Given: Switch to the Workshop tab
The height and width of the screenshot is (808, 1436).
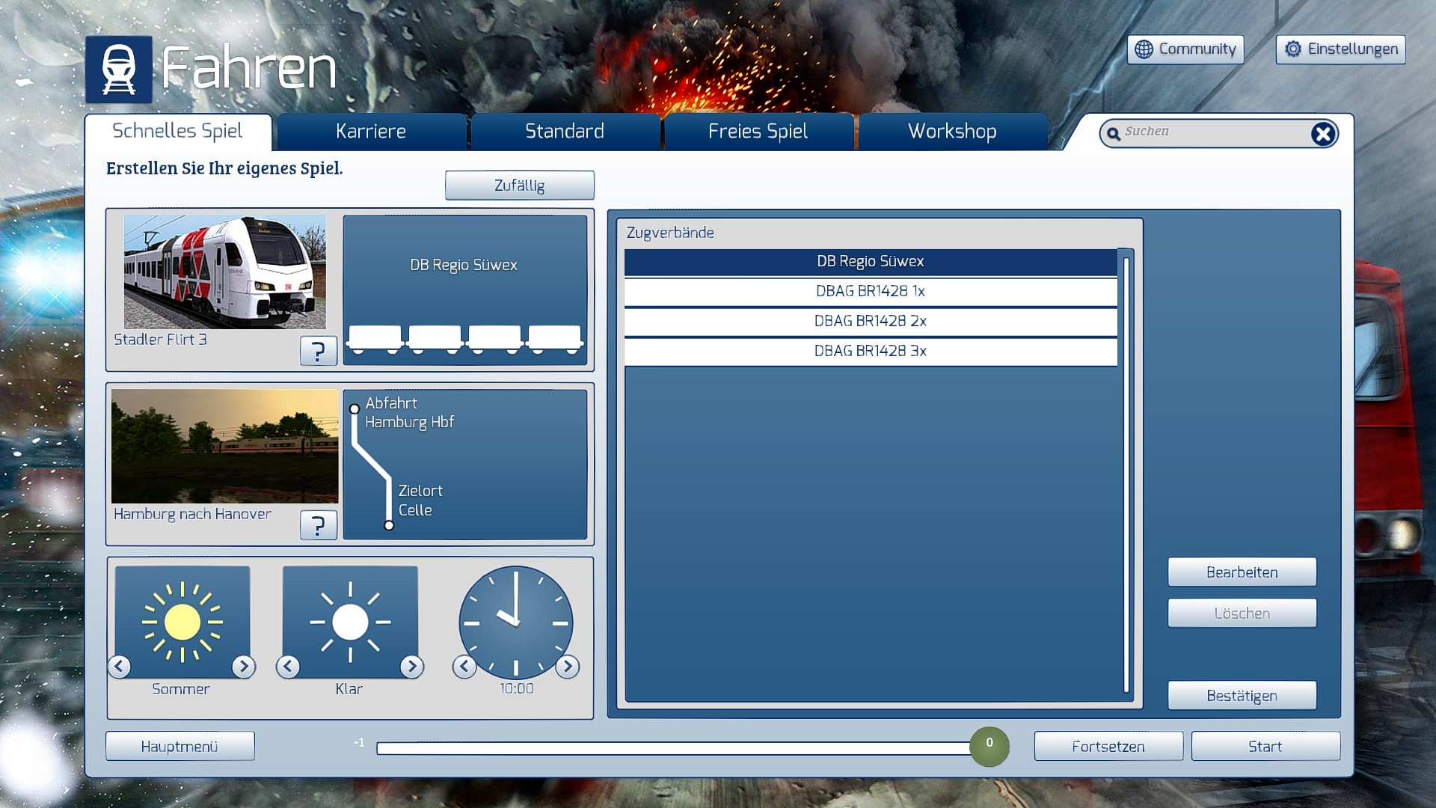Looking at the screenshot, I should (951, 132).
